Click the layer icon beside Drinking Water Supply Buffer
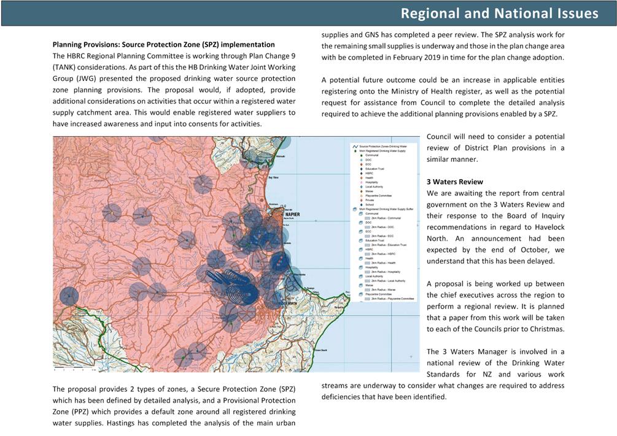 point(355,209)
